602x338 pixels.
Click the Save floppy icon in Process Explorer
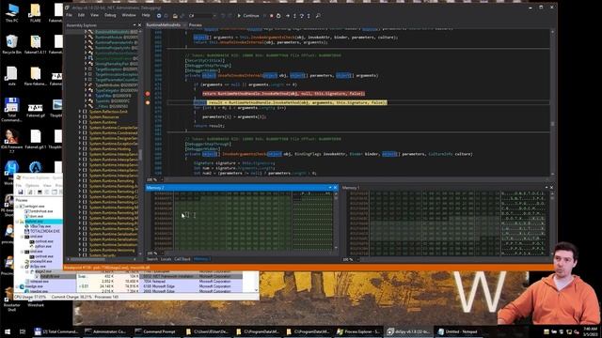coord(21,192)
